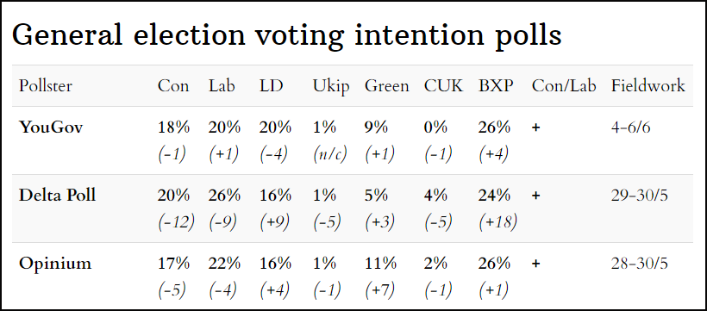Screen dimensions: 707x311
Task: Select the Opinium pollster name
Action: 55,264
